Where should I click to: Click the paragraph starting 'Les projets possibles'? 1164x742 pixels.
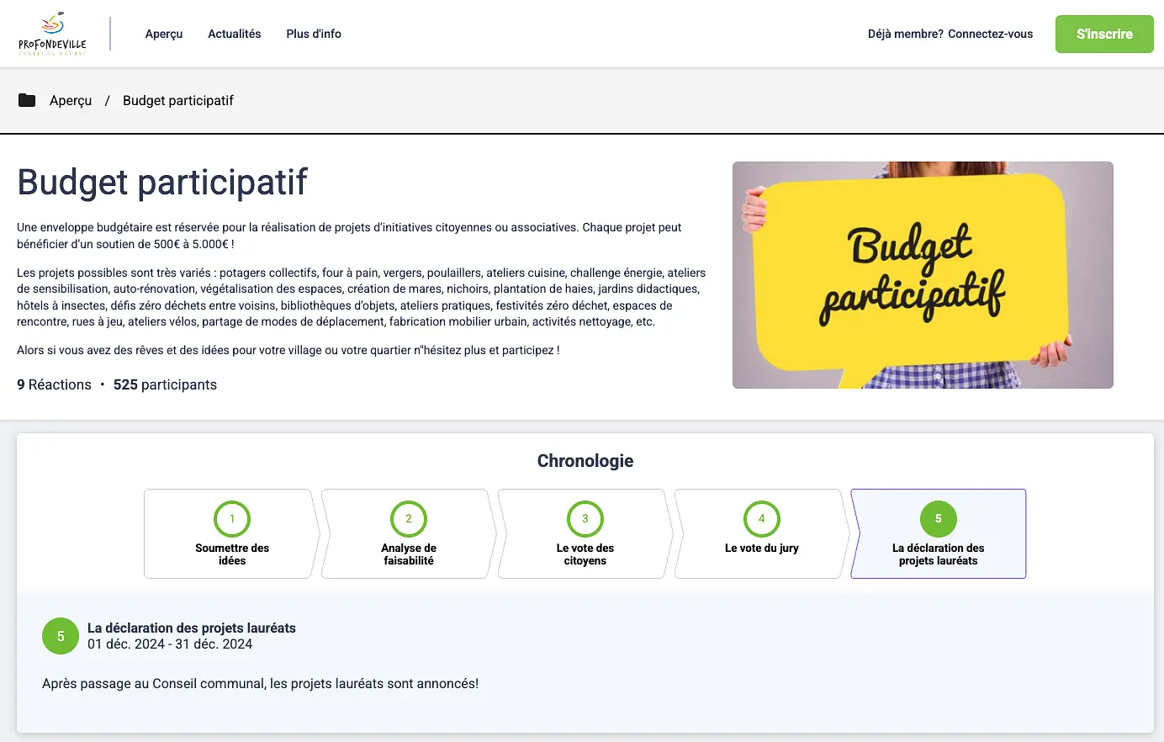(x=362, y=297)
